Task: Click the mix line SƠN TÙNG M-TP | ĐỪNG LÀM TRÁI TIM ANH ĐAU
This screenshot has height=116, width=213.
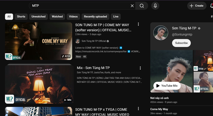Action: 109,78
